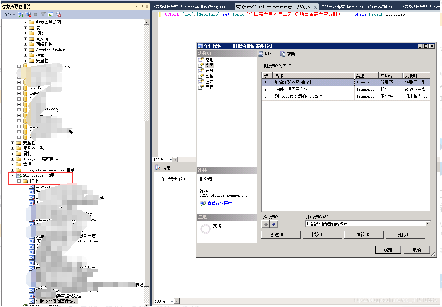Click folder icon of 数据库关系图
This screenshot has width=442, height=307.
[32, 22]
